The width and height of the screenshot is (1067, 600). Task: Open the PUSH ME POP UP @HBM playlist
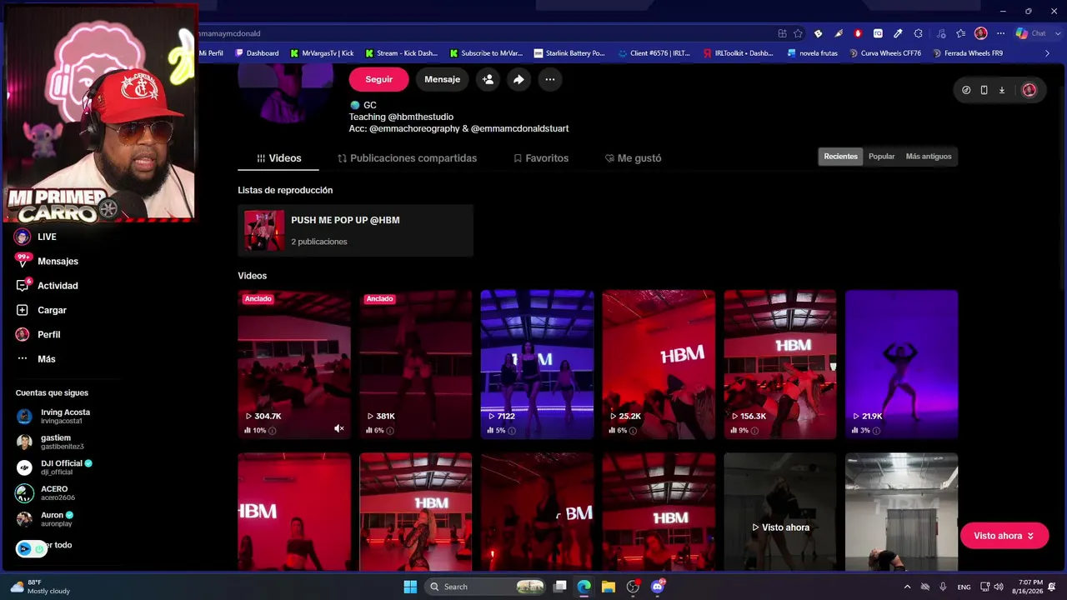click(355, 231)
